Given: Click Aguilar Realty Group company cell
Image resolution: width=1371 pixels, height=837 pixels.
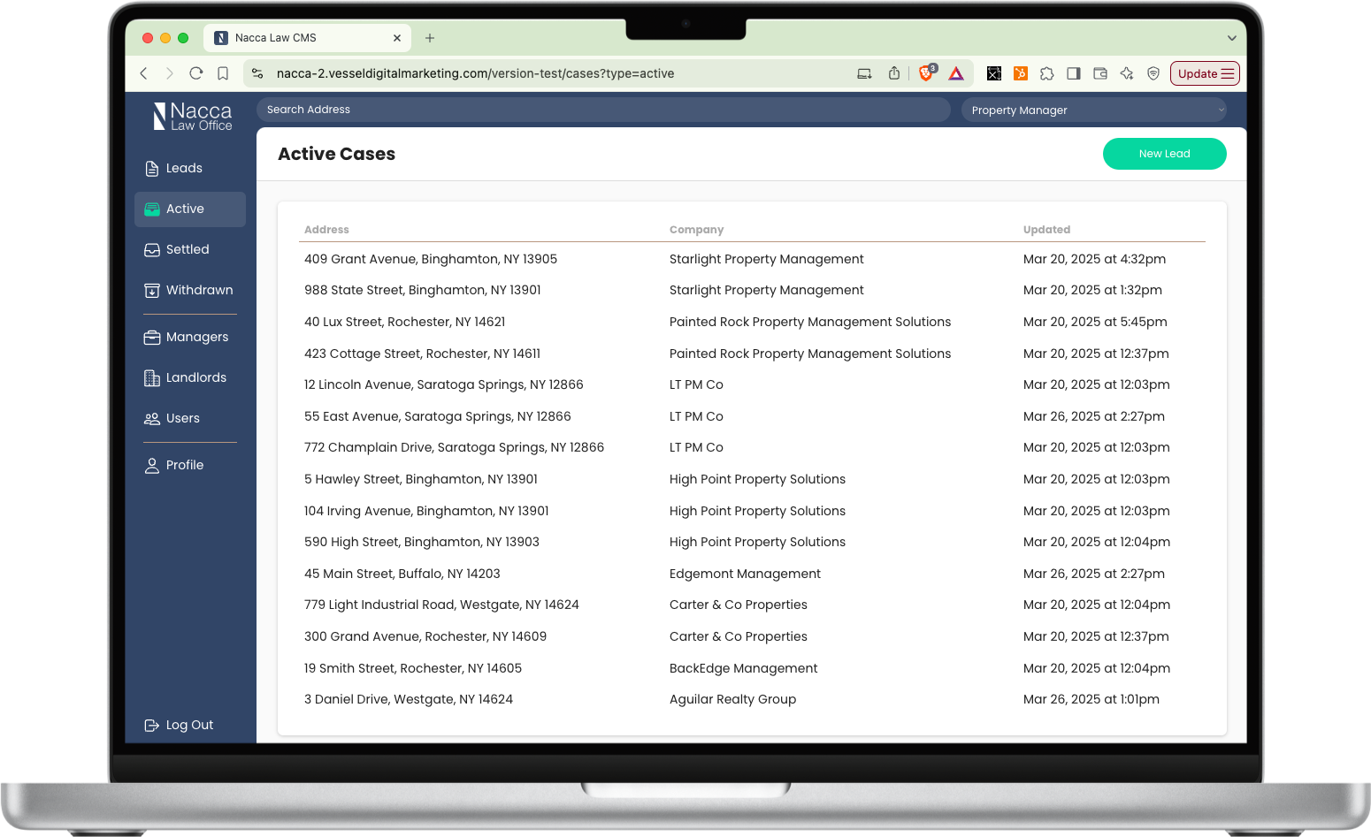Looking at the screenshot, I should pos(732,699).
